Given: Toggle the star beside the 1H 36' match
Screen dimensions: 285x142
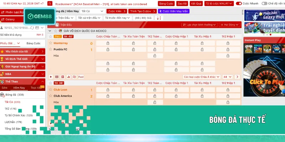Looking at the screenshot, I should click(50, 83).
